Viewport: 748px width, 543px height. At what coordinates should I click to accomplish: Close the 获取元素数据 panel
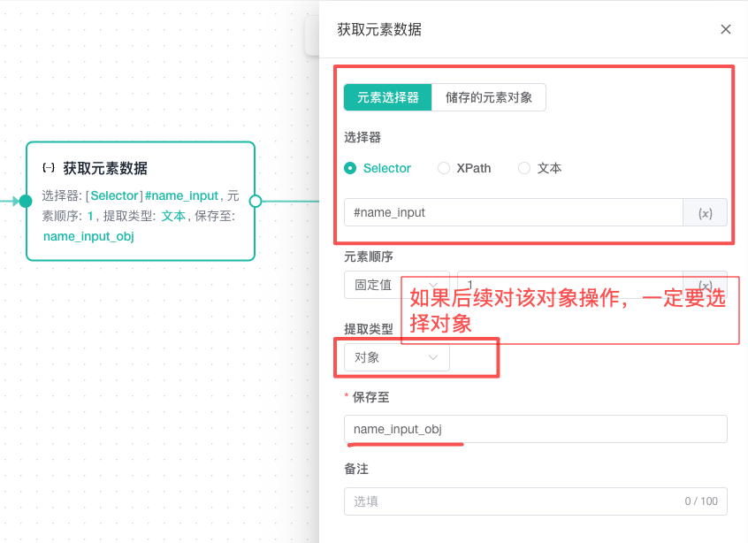[x=725, y=29]
